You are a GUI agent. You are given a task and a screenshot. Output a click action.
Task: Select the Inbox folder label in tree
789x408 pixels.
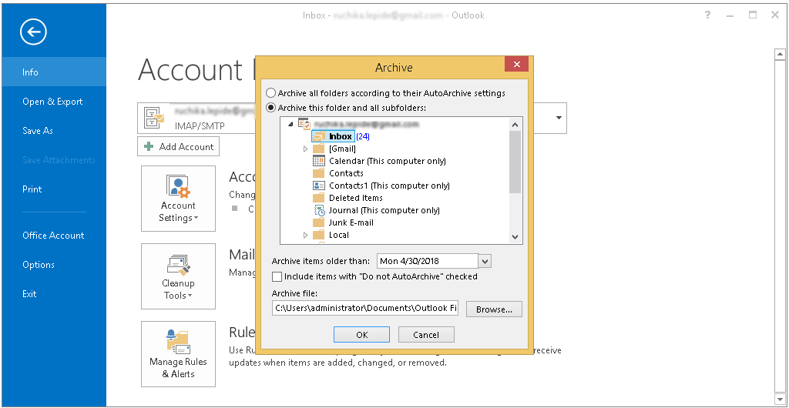coord(341,136)
